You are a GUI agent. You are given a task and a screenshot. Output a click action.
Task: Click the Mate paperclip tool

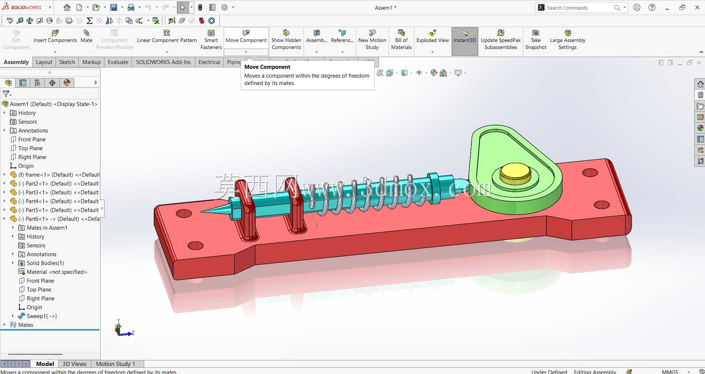pyautogui.click(x=86, y=36)
